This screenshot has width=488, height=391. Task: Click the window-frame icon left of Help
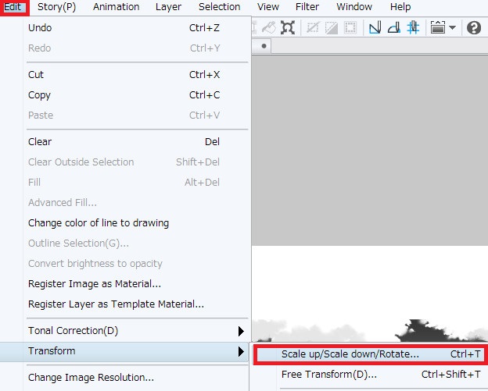click(x=438, y=27)
